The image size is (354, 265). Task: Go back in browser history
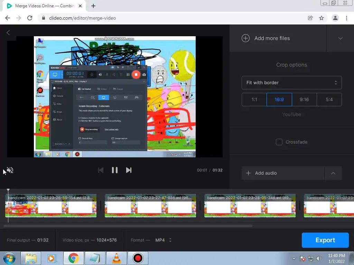(x=8, y=18)
